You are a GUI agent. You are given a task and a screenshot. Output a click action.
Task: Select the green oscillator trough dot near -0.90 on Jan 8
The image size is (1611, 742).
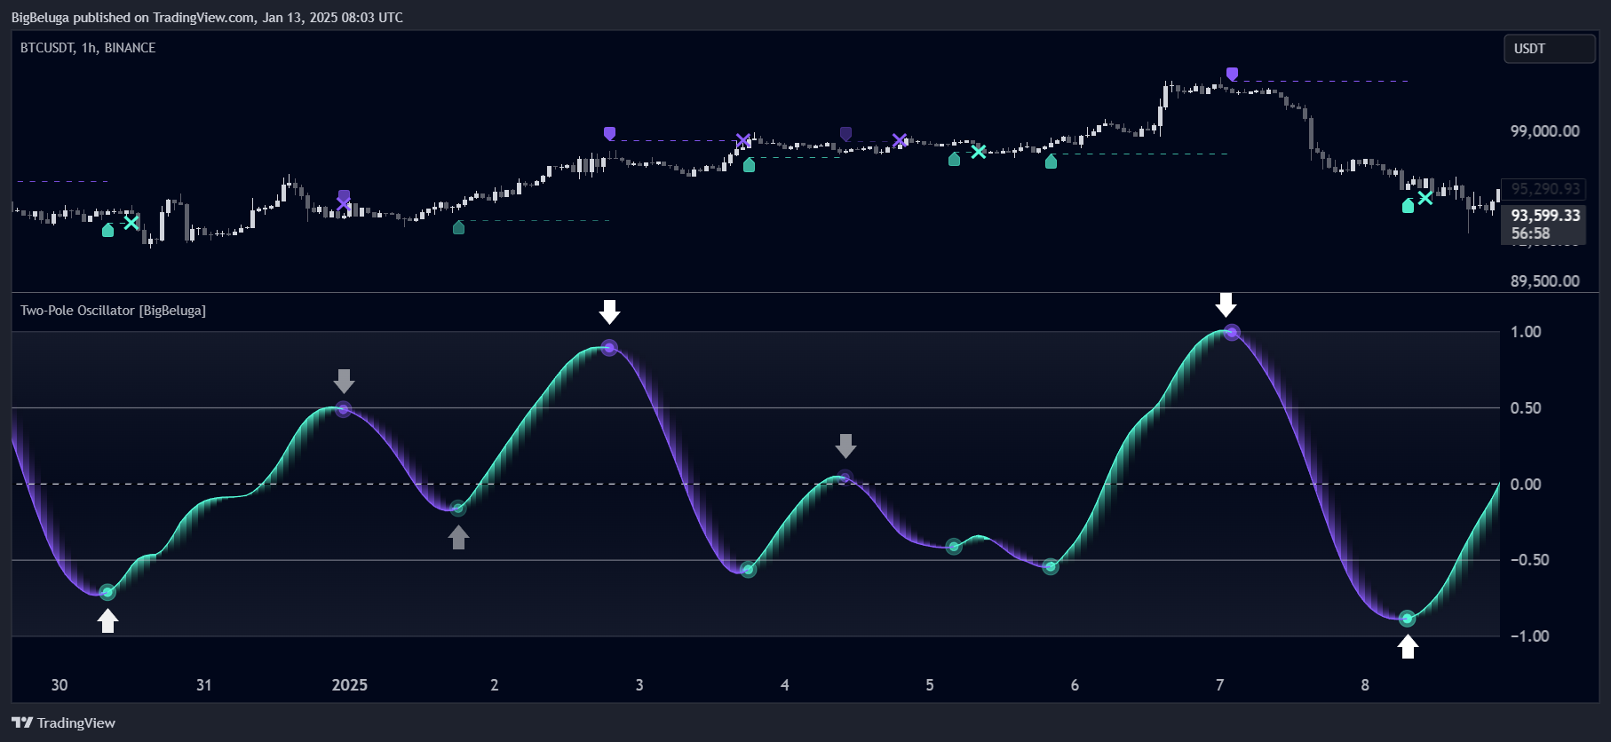click(1408, 619)
